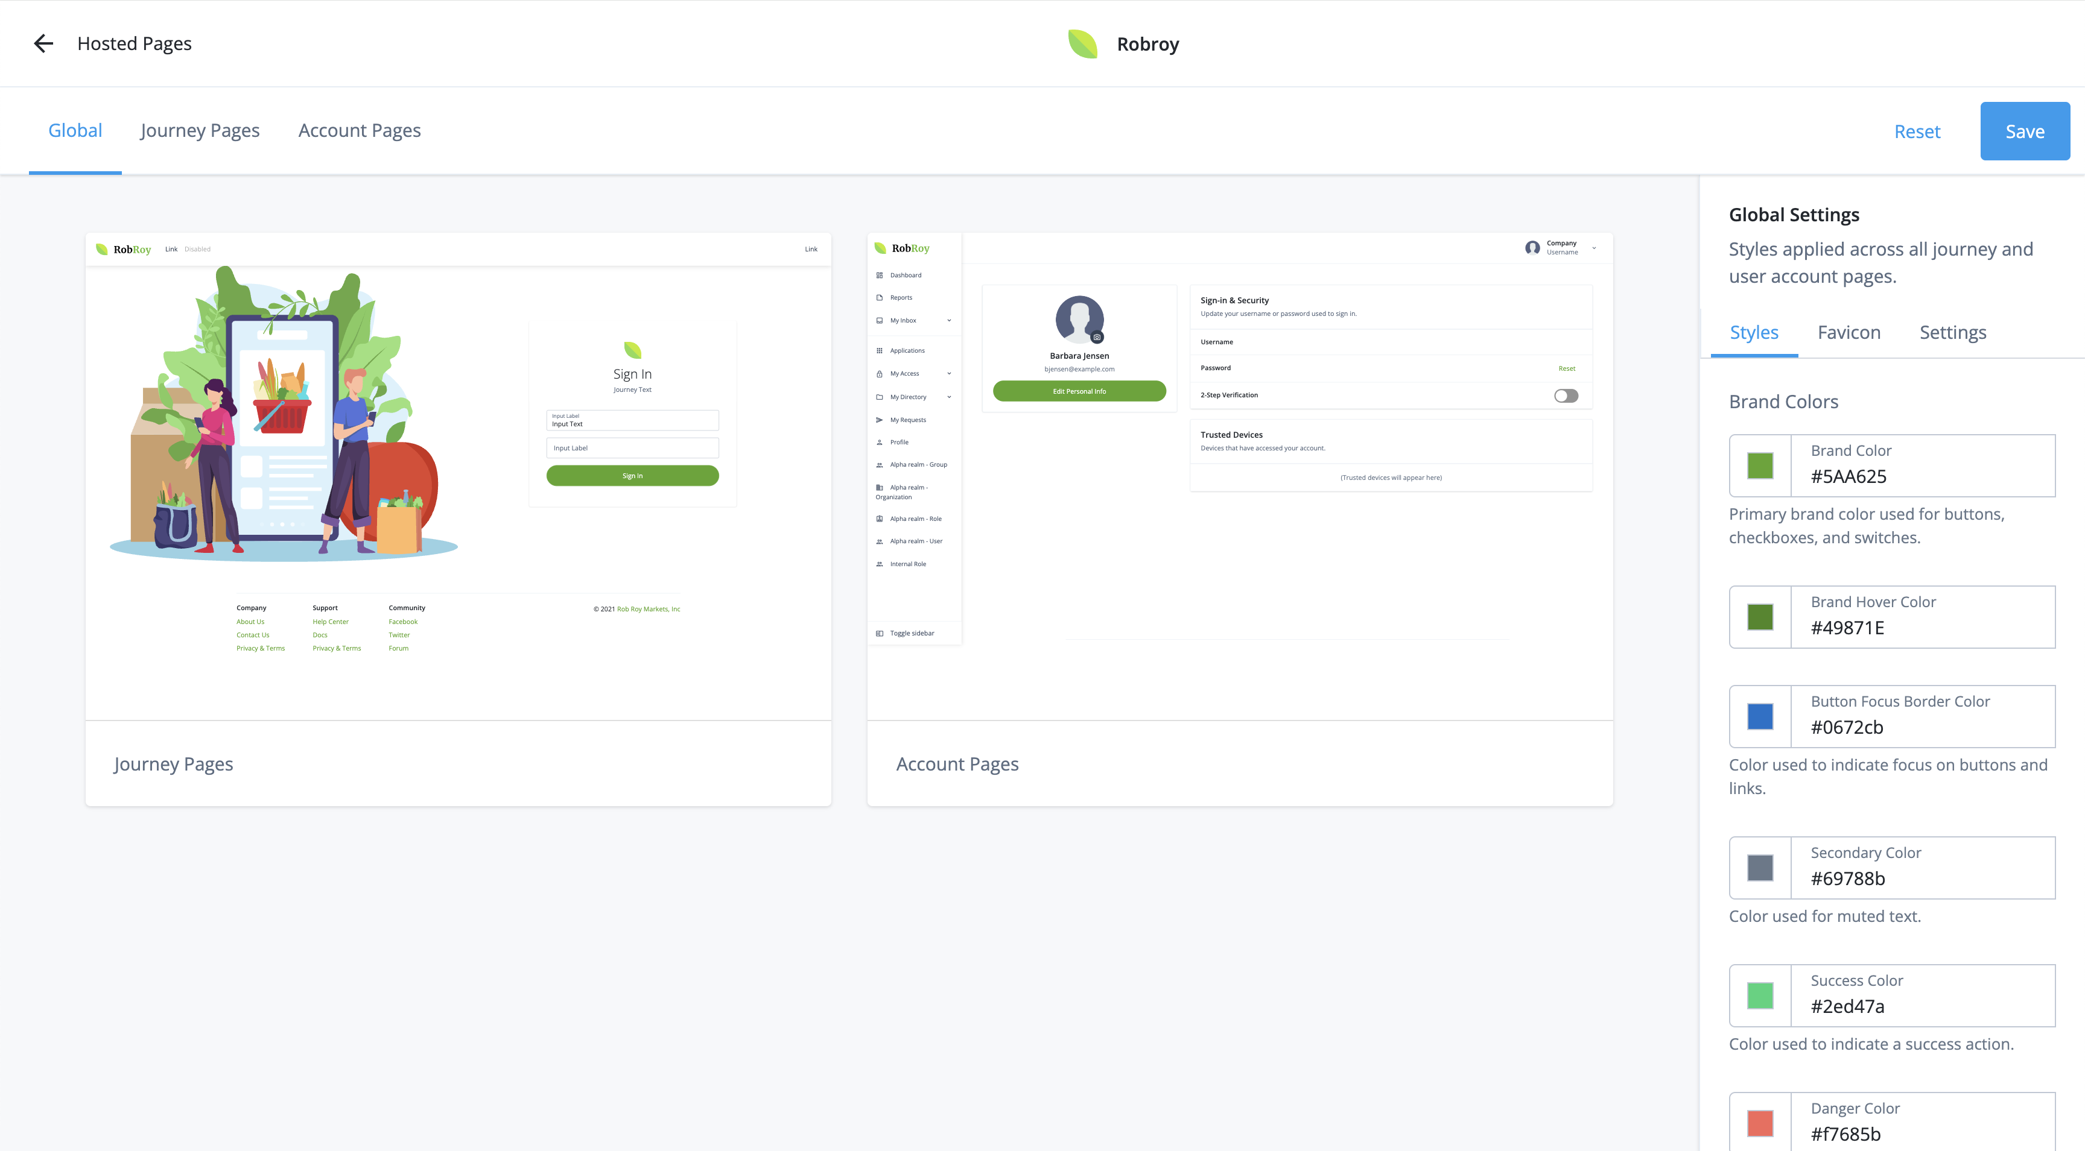
Task: Click the Toggle sidebar icon
Action: tap(880, 632)
